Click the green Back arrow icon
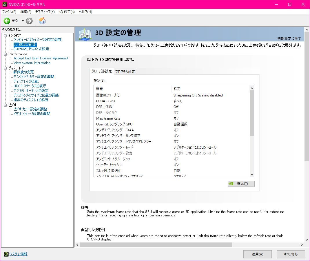 tap(7, 21)
